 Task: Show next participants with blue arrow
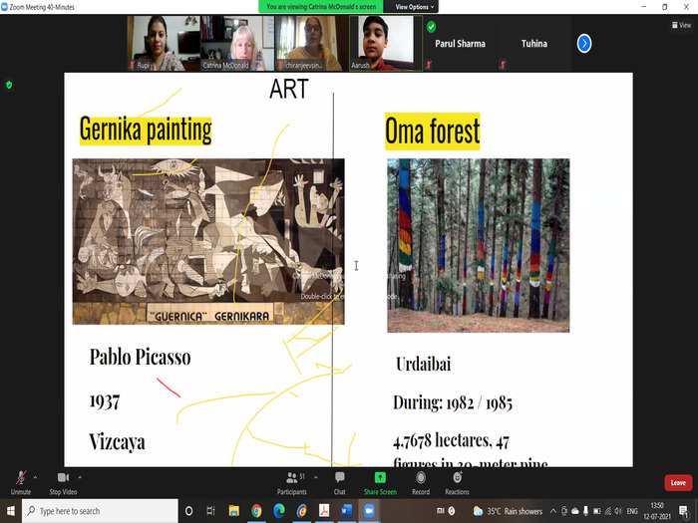tap(584, 44)
